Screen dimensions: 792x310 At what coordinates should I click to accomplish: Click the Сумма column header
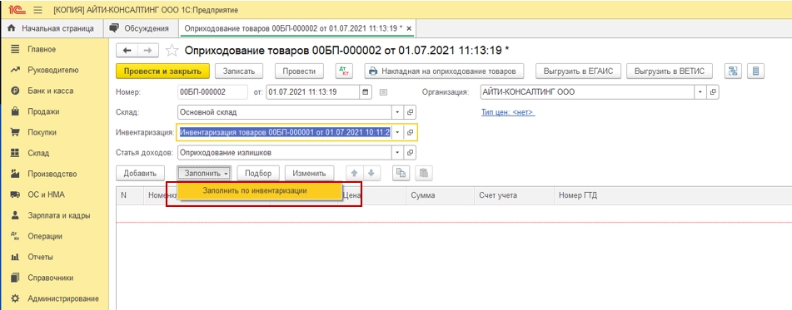tap(440, 195)
